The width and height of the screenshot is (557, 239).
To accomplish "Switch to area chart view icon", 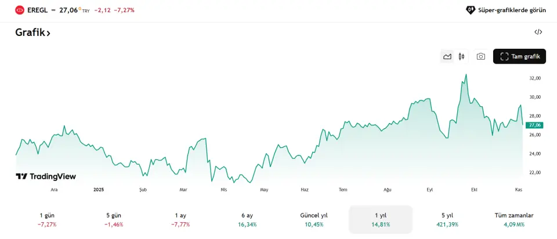I will pyautogui.click(x=447, y=56).
